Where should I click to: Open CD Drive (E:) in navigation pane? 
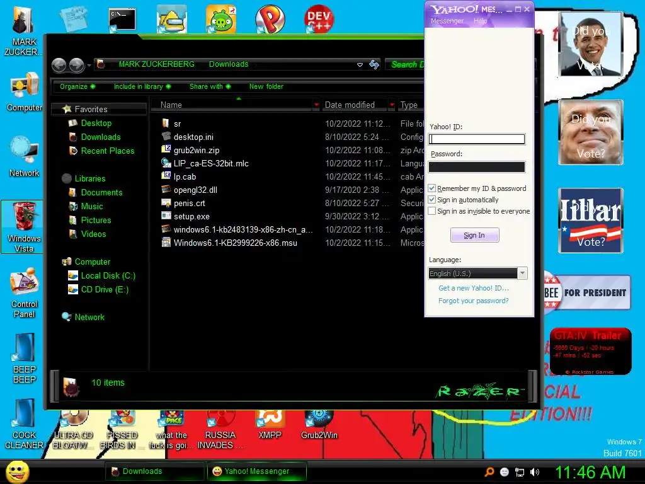[x=99, y=289]
